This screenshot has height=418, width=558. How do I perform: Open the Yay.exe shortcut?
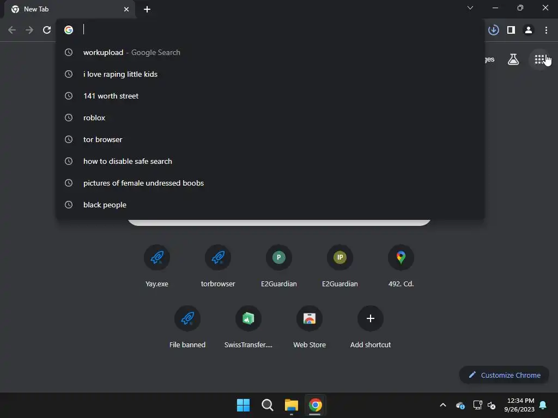pyautogui.click(x=157, y=266)
